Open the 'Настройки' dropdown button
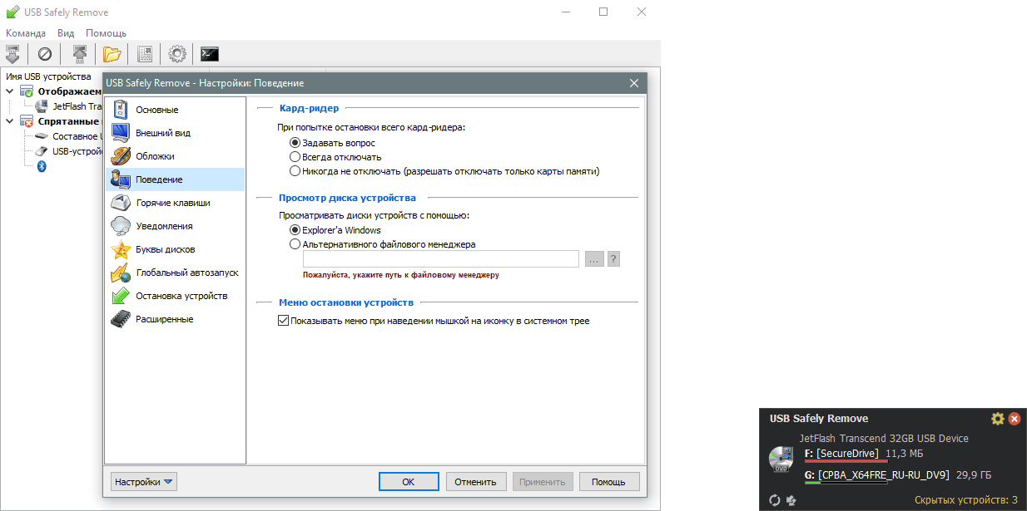 [144, 481]
